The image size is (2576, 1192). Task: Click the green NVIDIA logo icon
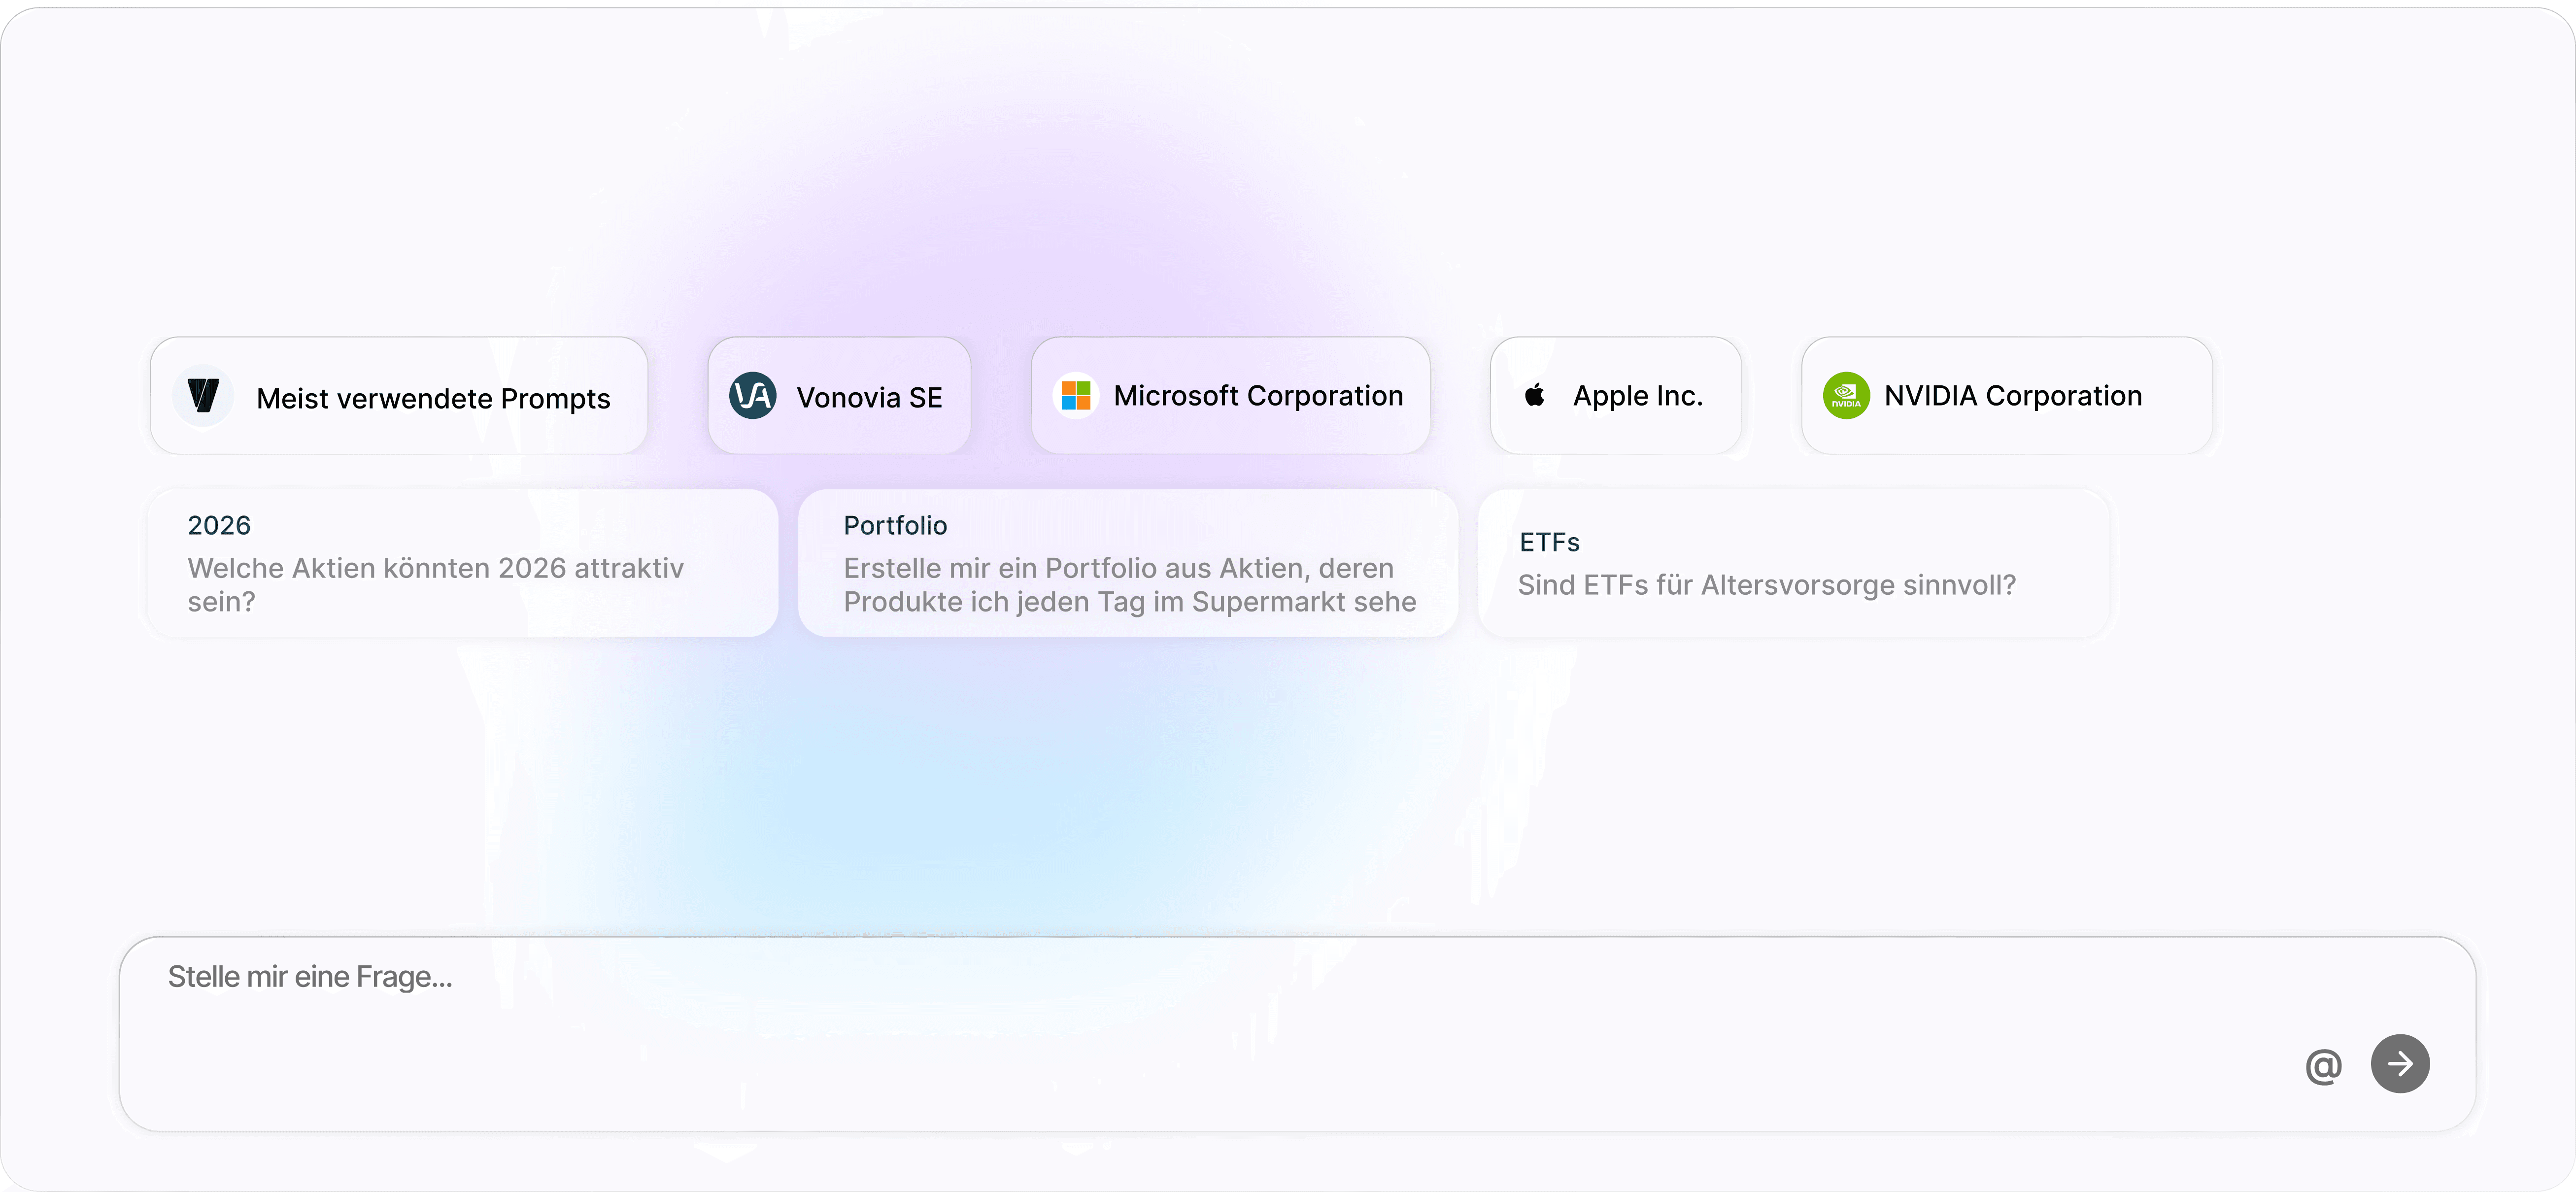[x=1845, y=396]
